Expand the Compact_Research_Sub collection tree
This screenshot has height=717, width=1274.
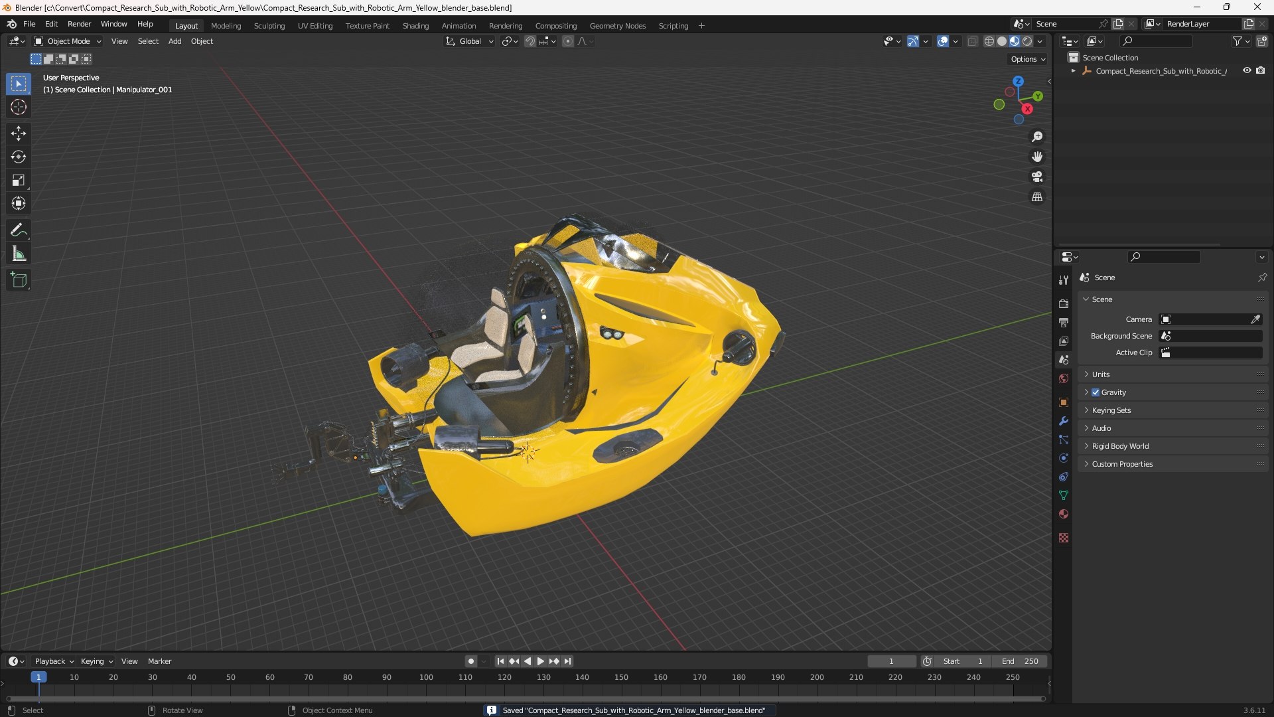click(x=1074, y=71)
